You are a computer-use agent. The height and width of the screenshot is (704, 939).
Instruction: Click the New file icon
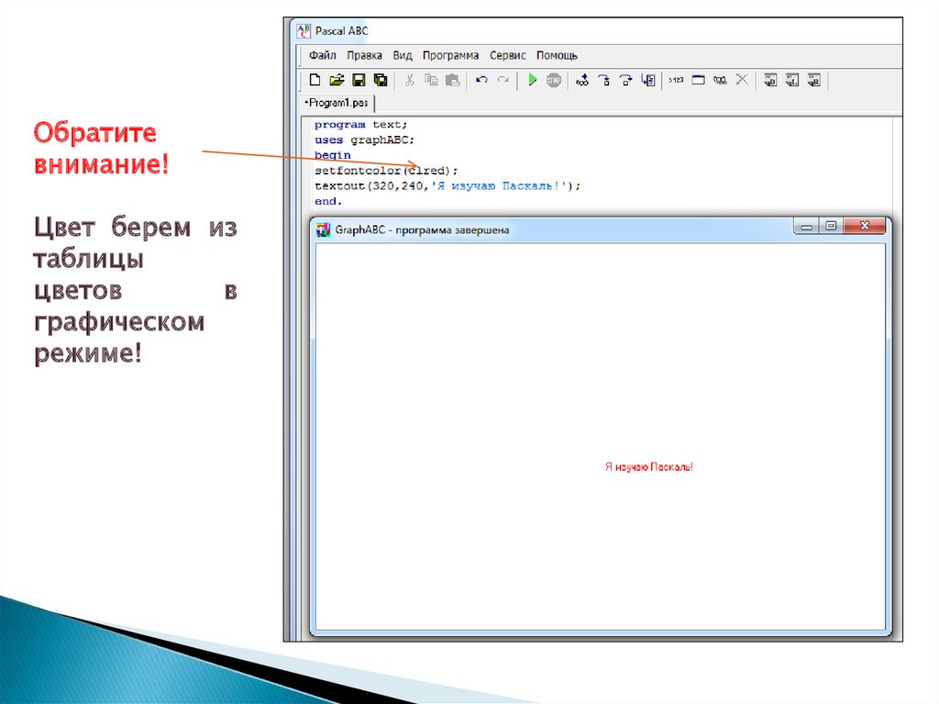(x=315, y=80)
